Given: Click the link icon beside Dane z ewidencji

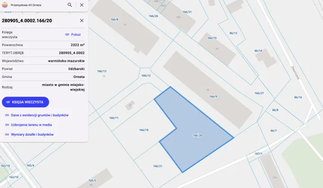Looking at the screenshot, I should [x=7, y=115].
